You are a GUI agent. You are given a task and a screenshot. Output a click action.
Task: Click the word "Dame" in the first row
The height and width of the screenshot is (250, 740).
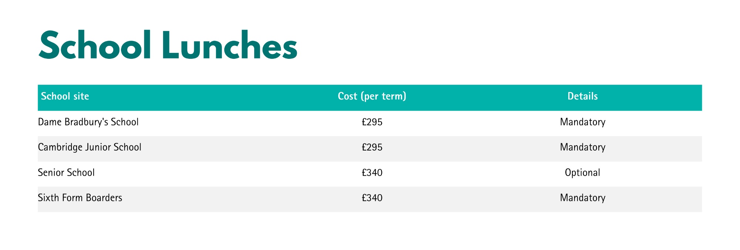coord(50,122)
